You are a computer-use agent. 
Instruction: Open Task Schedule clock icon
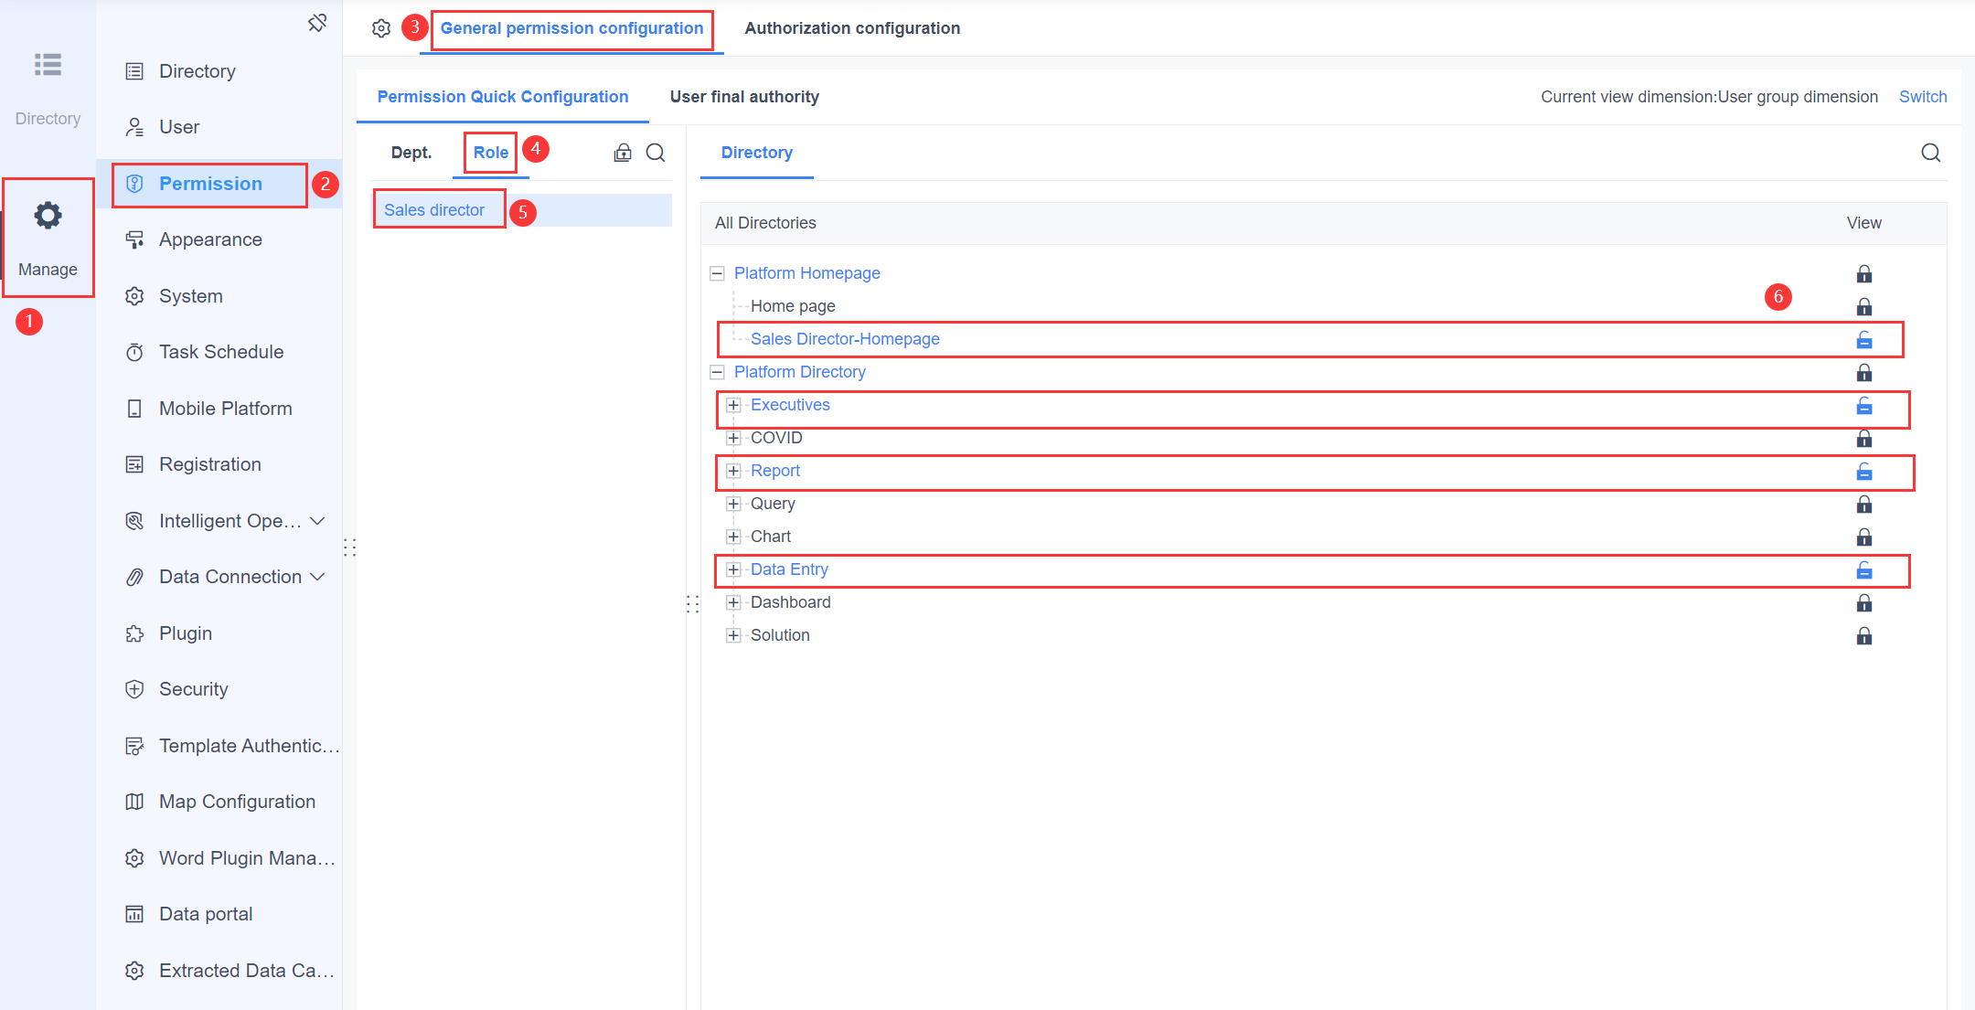point(134,351)
